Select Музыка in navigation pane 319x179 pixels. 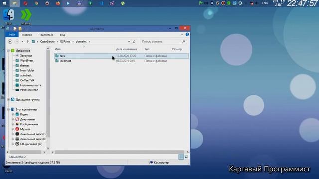pos(25,129)
